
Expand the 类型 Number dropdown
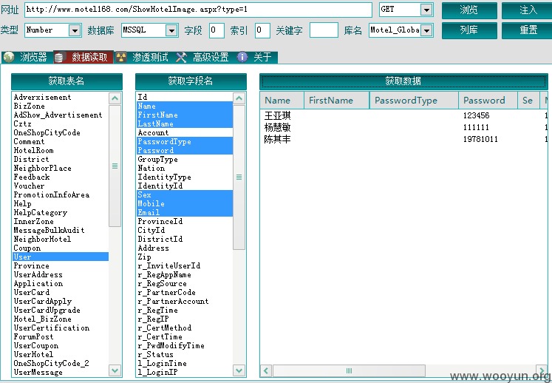(75, 30)
